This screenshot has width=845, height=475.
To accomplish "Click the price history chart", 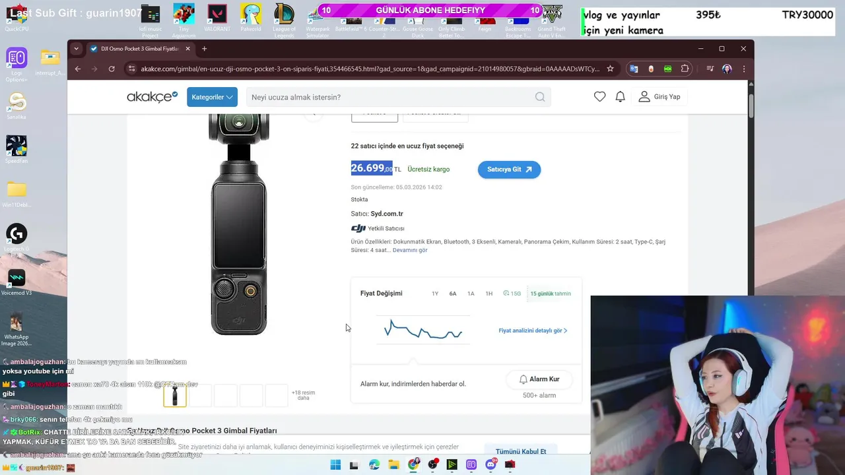I will coord(423,329).
